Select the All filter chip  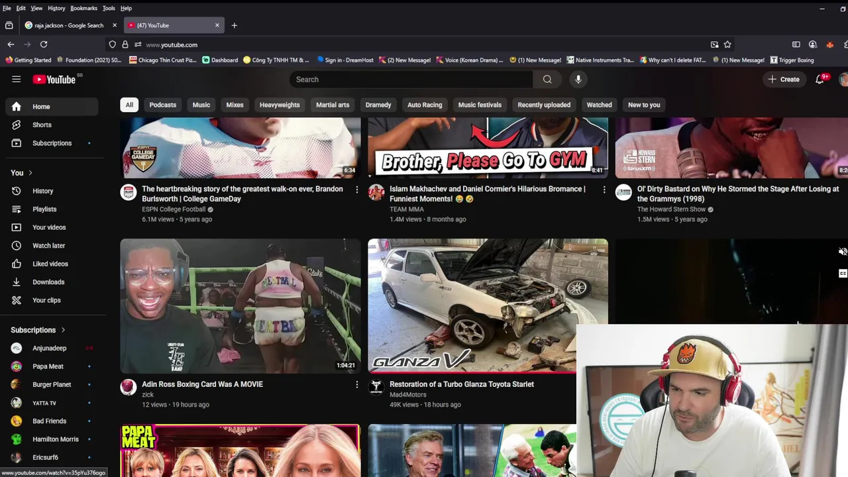[129, 105]
